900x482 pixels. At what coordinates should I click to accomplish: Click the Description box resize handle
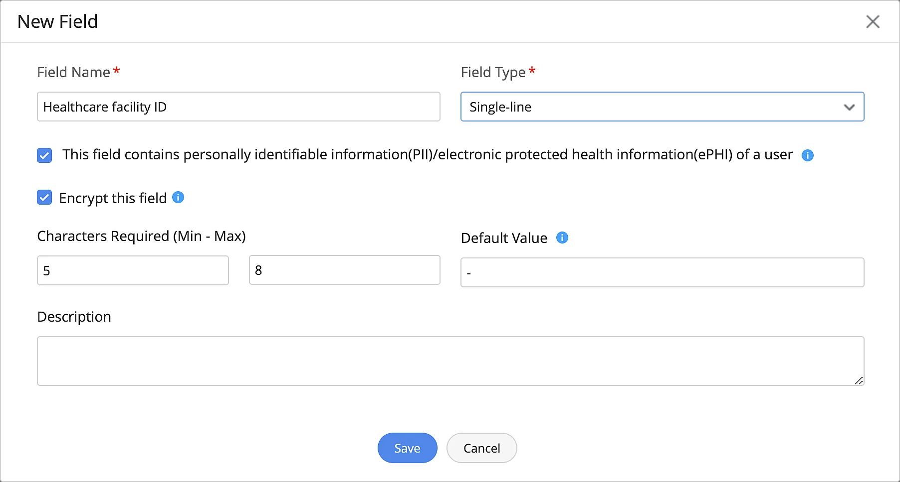859,380
